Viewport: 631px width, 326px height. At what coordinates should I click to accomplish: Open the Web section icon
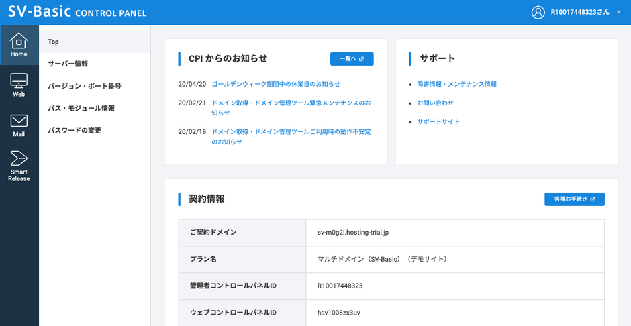pos(19,85)
